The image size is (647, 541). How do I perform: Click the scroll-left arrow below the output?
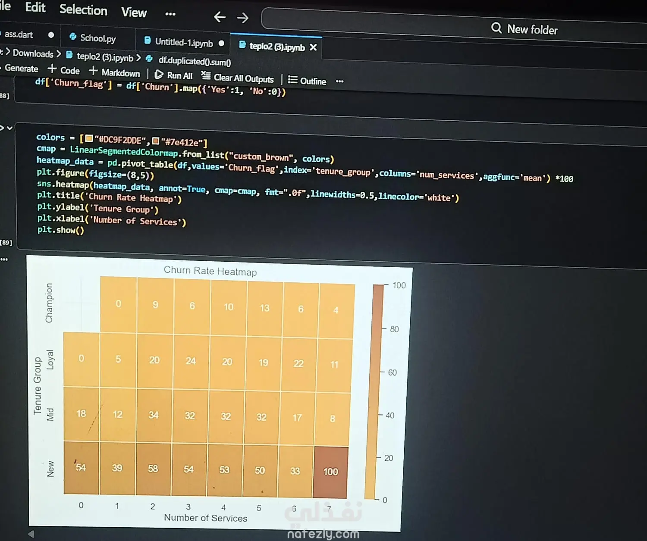[x=31, y=534]
